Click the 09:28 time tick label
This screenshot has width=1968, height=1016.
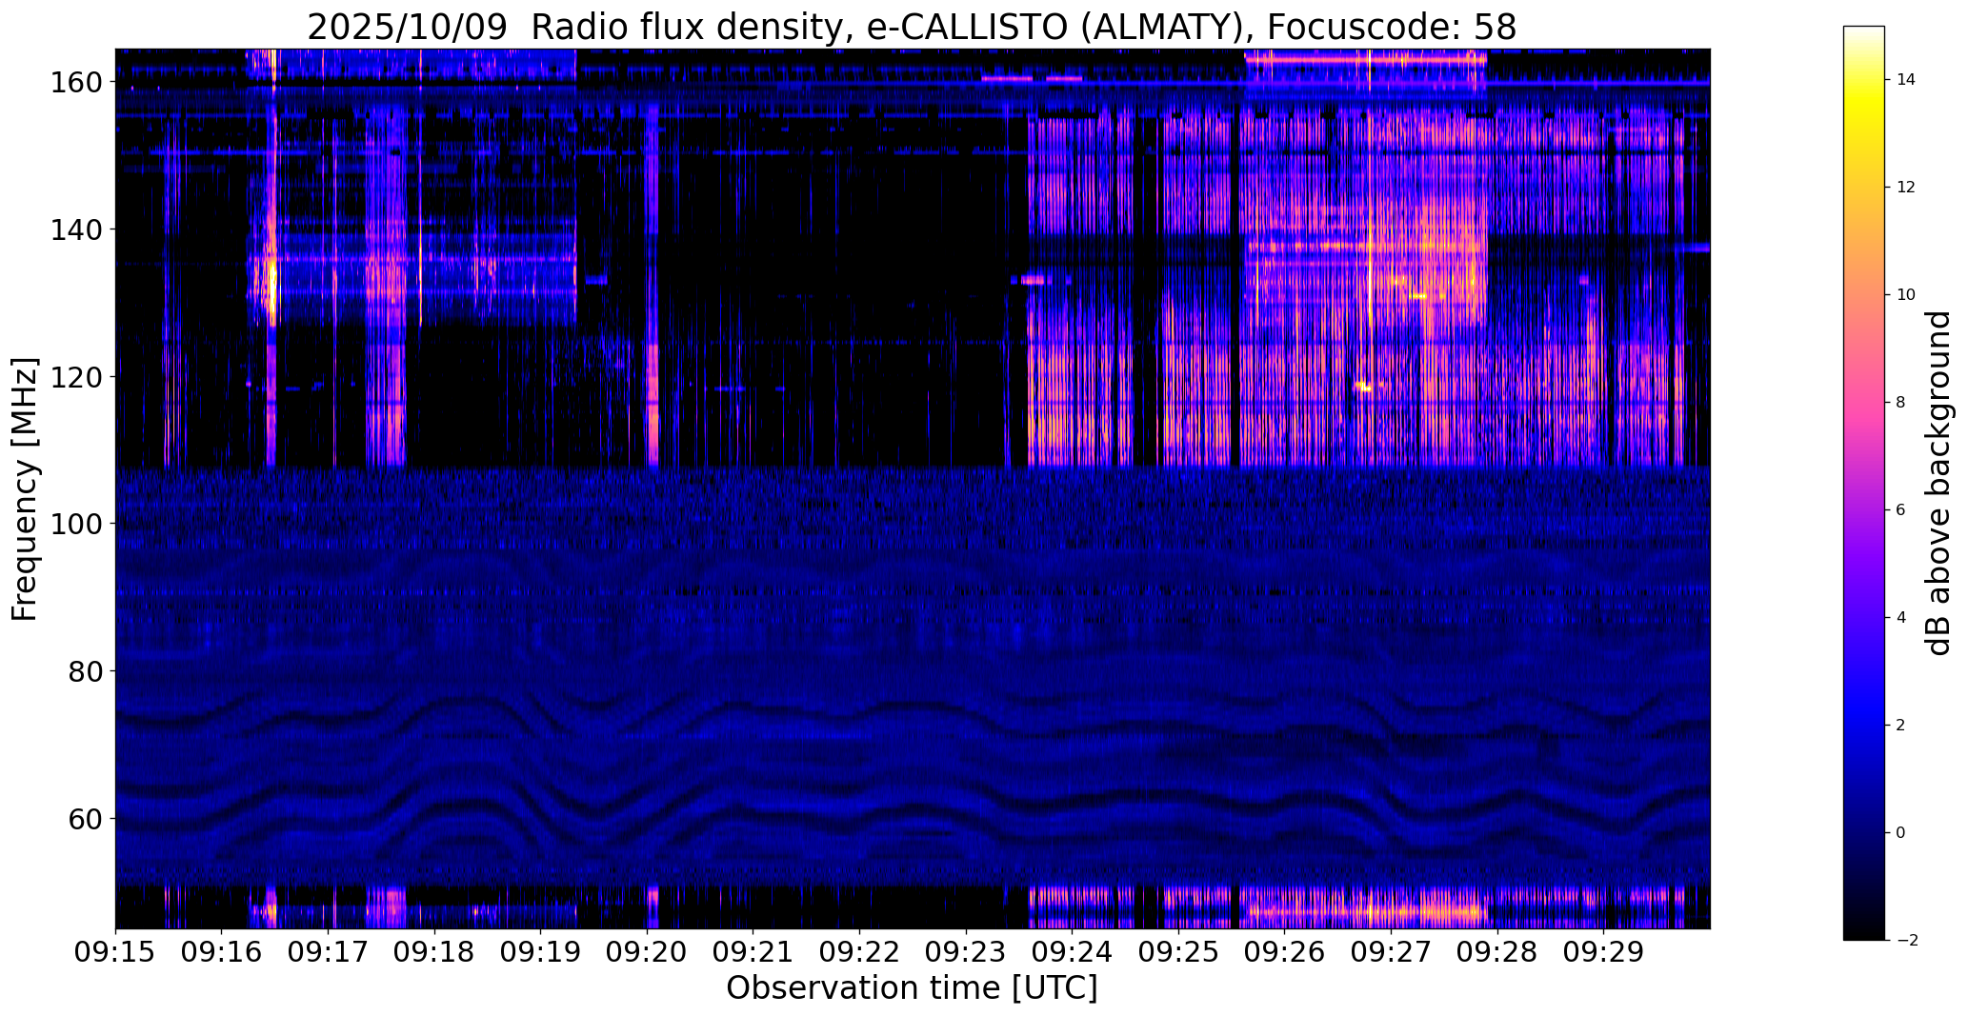point(1497,952)
